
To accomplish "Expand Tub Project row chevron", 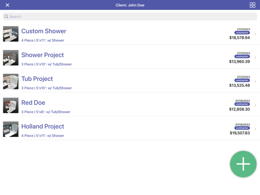I will [x=255, y=81].
